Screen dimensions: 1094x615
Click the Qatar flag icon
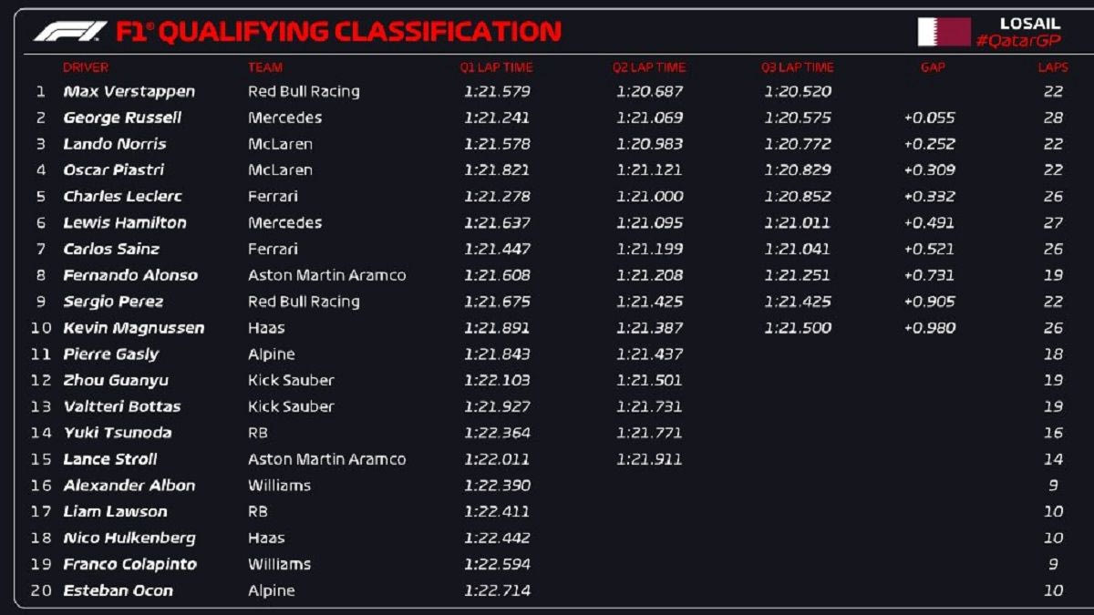pyautogui.click(x=944, y=32)
